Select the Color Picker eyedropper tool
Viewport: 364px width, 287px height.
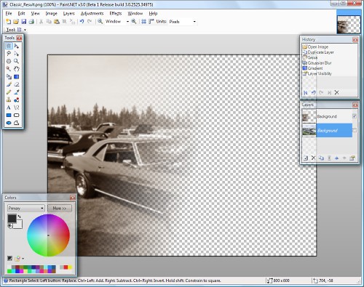[x=17, y=92]
